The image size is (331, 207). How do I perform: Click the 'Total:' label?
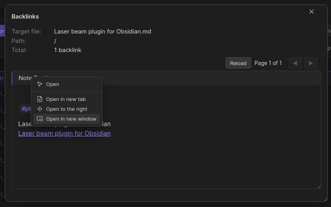(19, 50)
